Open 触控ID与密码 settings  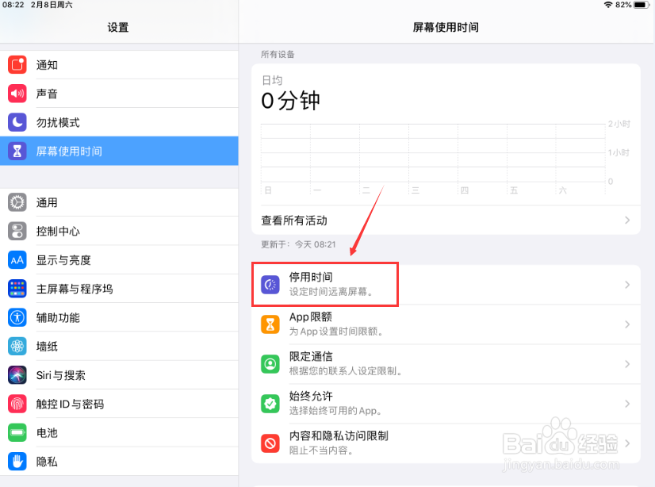(119, 404)
